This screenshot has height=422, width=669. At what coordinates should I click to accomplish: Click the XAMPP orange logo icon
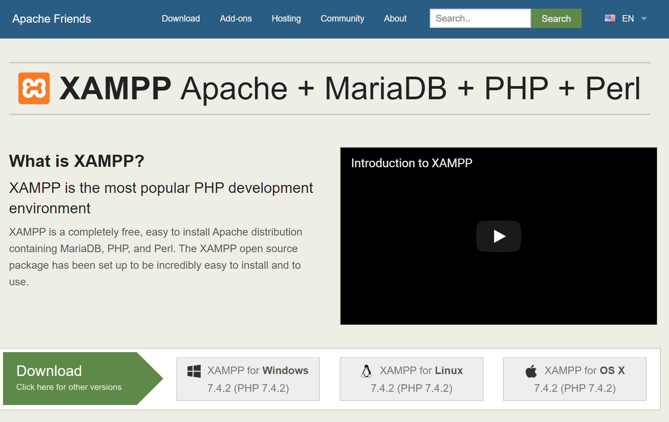point(34,88)
